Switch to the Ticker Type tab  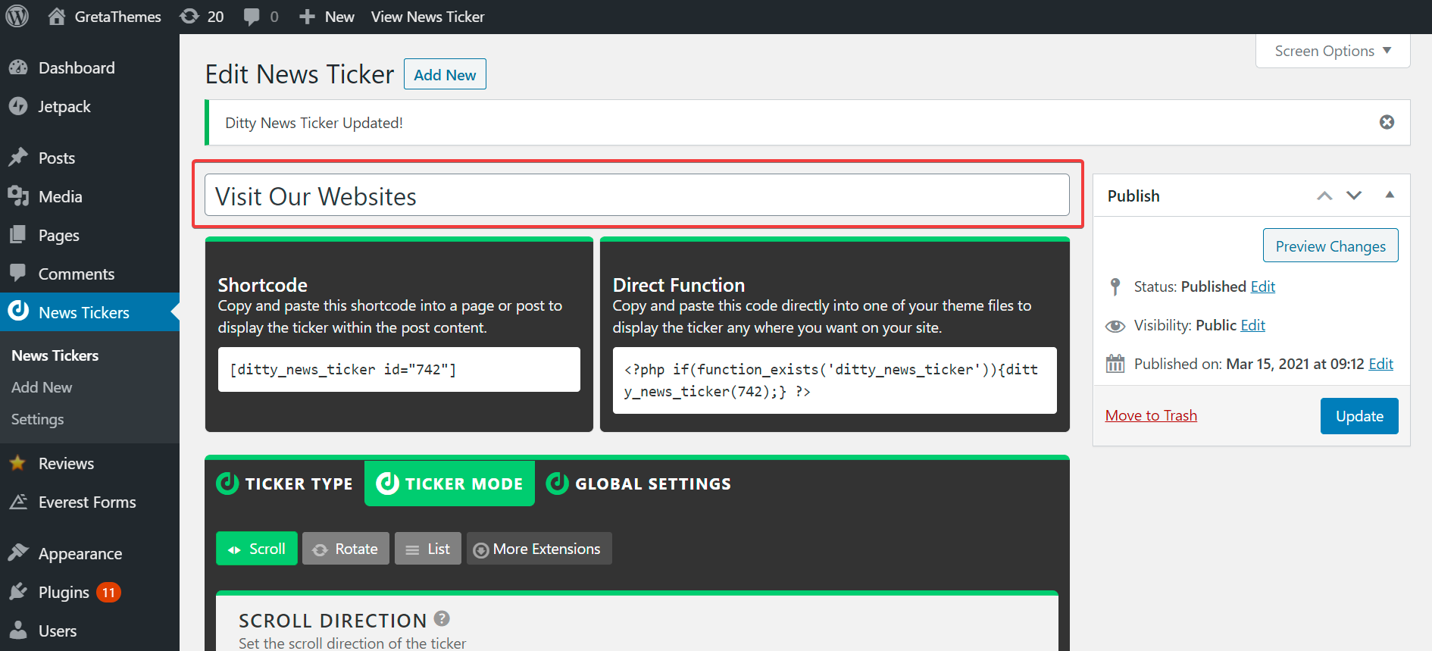point(285,484)
